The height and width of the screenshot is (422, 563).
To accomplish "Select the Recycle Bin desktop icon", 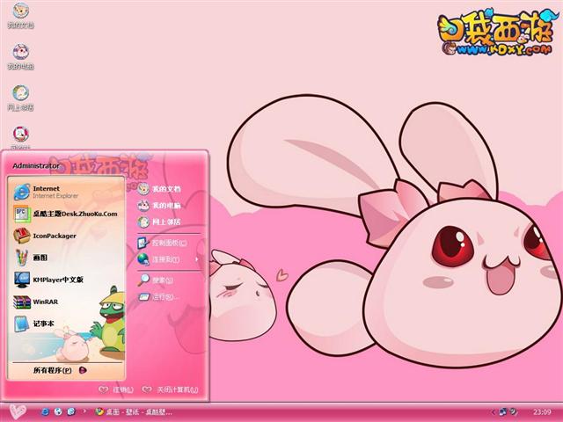I will (x=21, y=138).
